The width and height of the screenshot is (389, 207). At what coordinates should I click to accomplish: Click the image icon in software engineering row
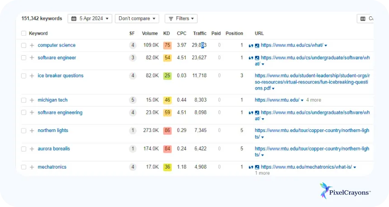point(257,113)
